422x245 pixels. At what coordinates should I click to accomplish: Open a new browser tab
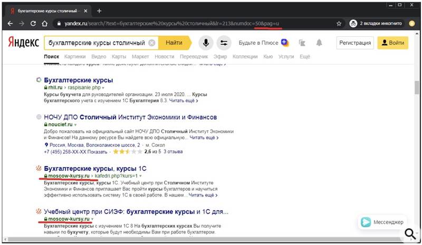tap(99, 11)
